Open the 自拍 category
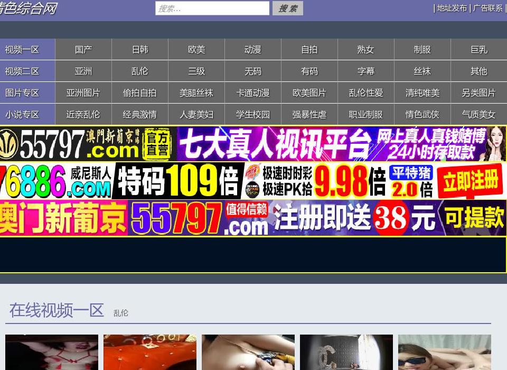Viewport: 507px width, 370px height. (x=309, y=50)
